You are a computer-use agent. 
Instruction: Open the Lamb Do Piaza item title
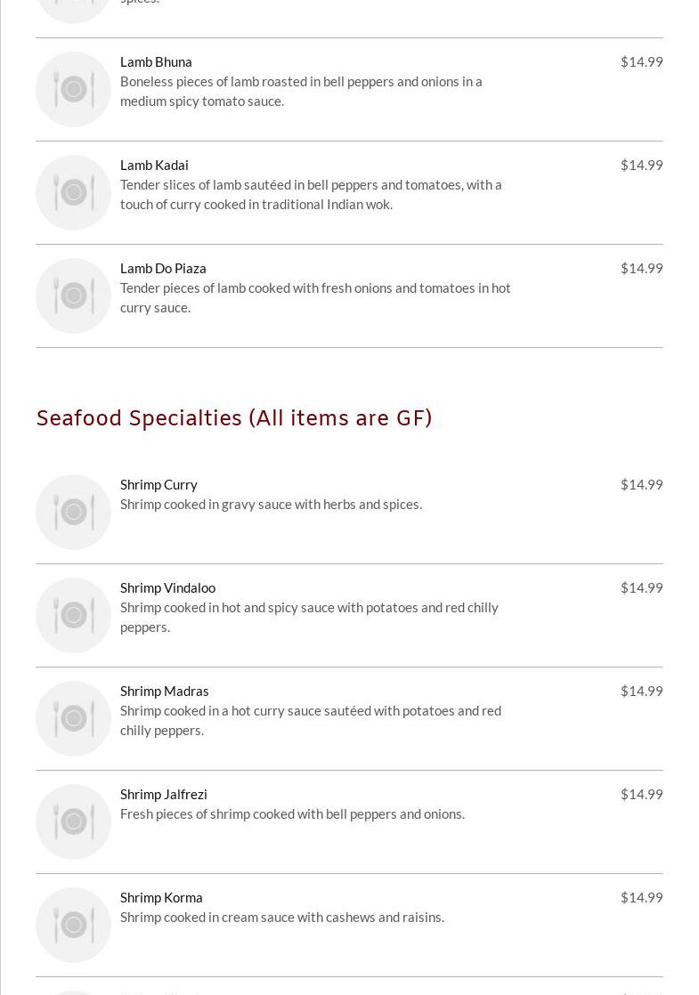click(x=163, y=268)
